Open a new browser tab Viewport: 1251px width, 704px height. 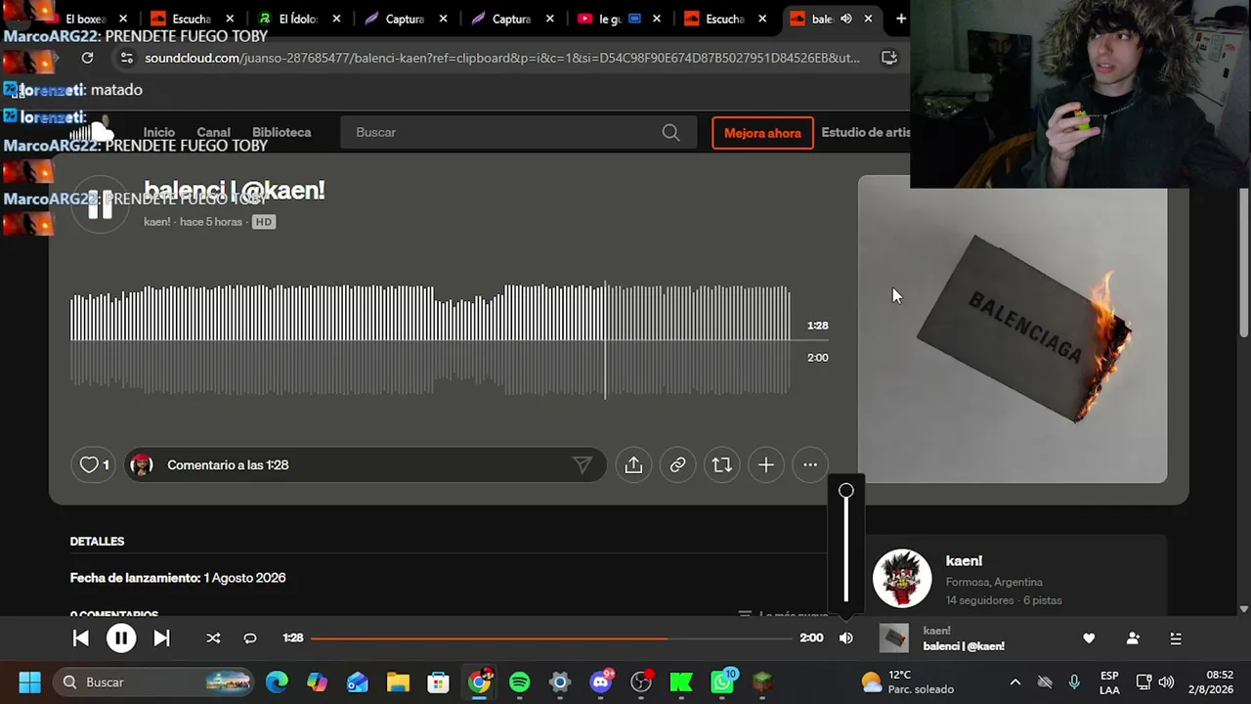pyautogui.click(x=900, y=19)
